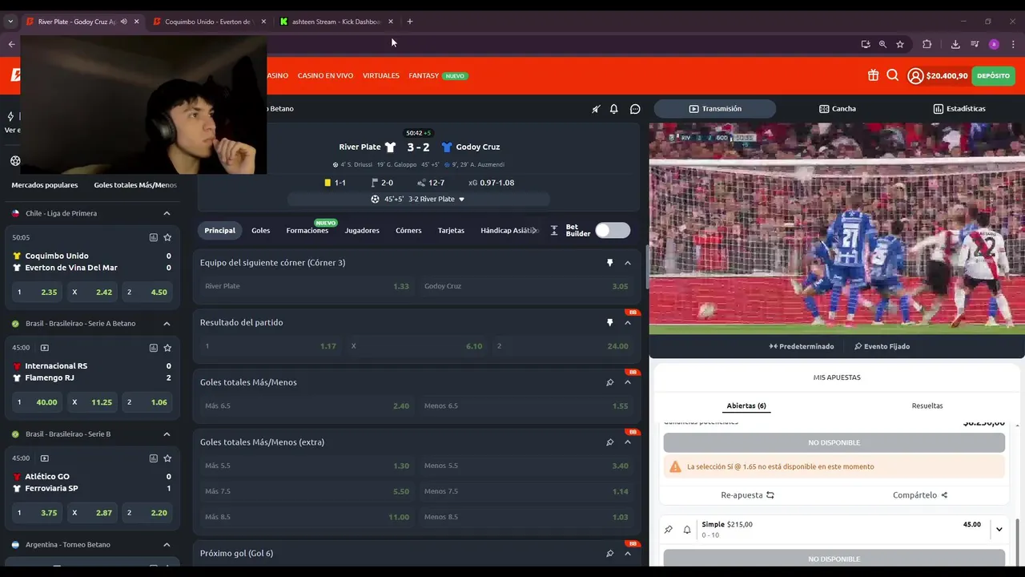Open the Betano search icon
This screenshot has width=1025, height=577.
(x=893, y=75)
